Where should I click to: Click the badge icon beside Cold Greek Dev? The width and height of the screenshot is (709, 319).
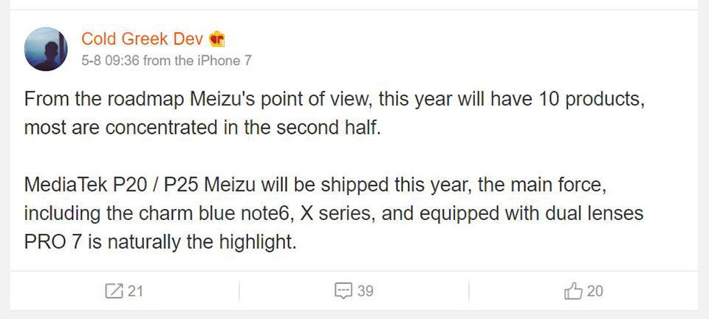click(217, 38)
